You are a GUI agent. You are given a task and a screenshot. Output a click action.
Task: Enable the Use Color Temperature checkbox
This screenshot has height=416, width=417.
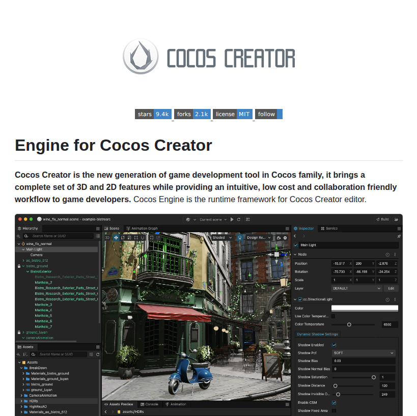[333, 316]
